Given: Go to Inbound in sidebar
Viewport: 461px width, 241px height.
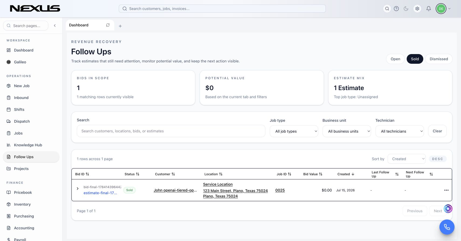Looking at the screenshot, I should point(31,98).
